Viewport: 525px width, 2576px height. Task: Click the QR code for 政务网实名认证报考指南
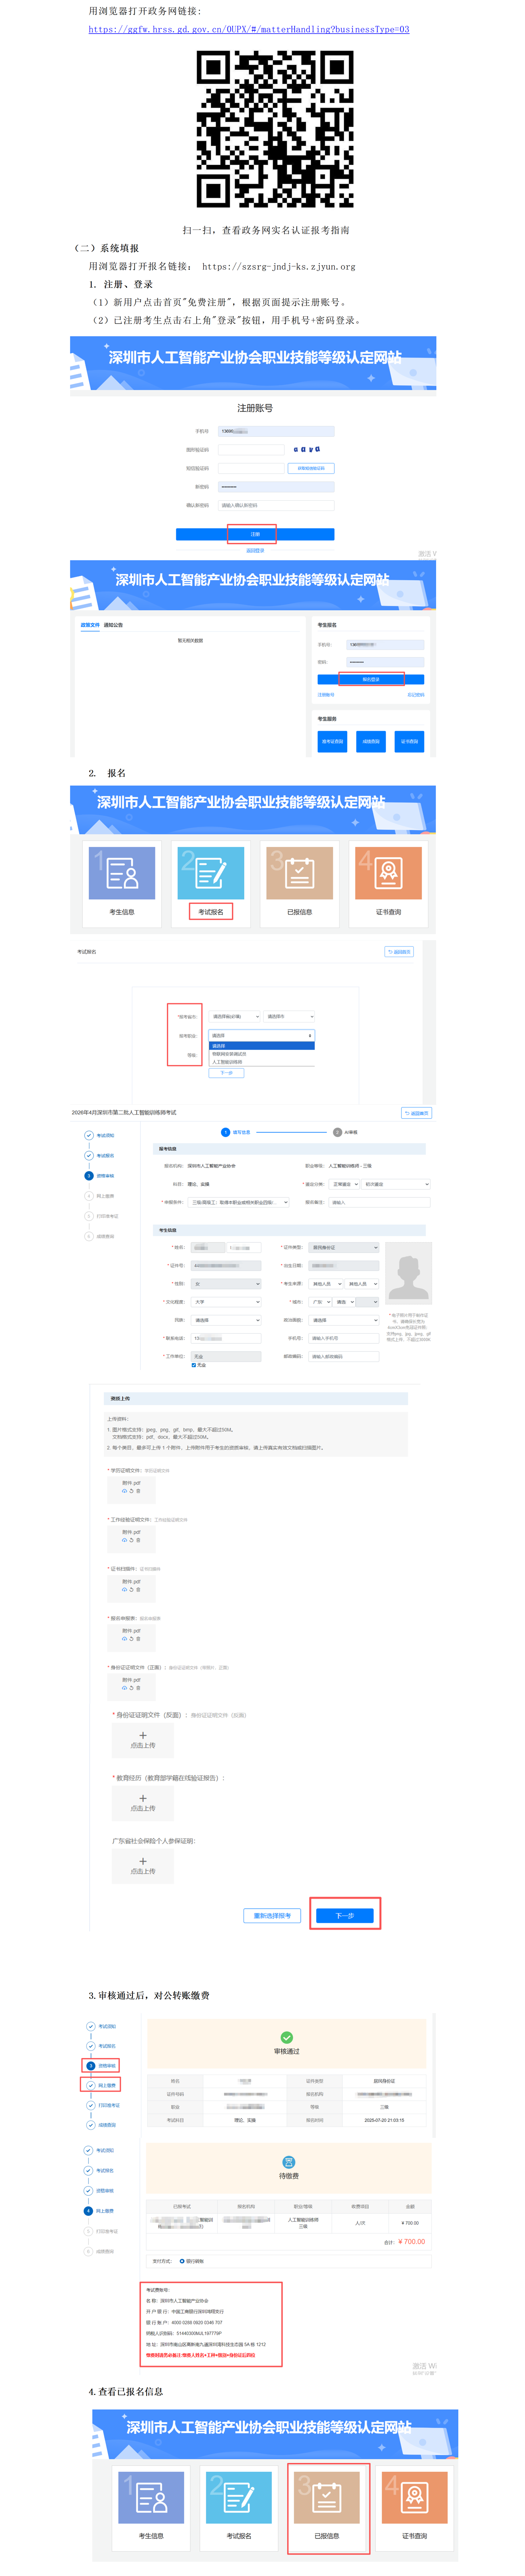pyautogui.click(x=275, y=129)
